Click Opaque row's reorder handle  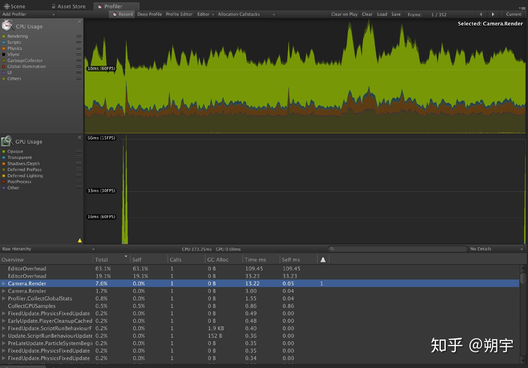[x=79, y=151]
